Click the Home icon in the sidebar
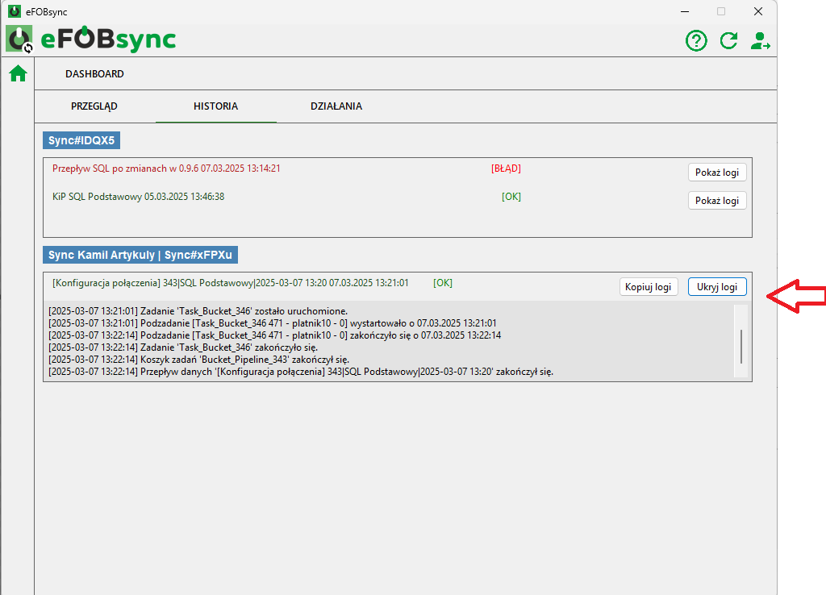Image resolution: width=826 pixels, height=595 pixels. 18,74
